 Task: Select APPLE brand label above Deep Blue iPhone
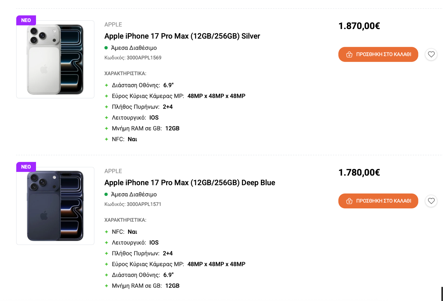(113, 171)
